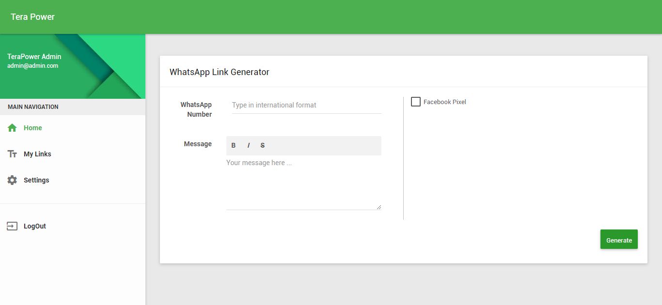
Task: Toggle strikethrough formatting in message toolbar
Action: point(263,145)
